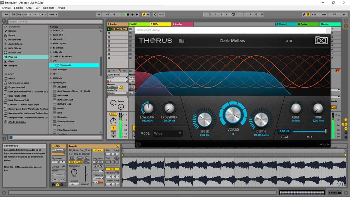Open the Beats warp mode dropdown

(98, 171)
